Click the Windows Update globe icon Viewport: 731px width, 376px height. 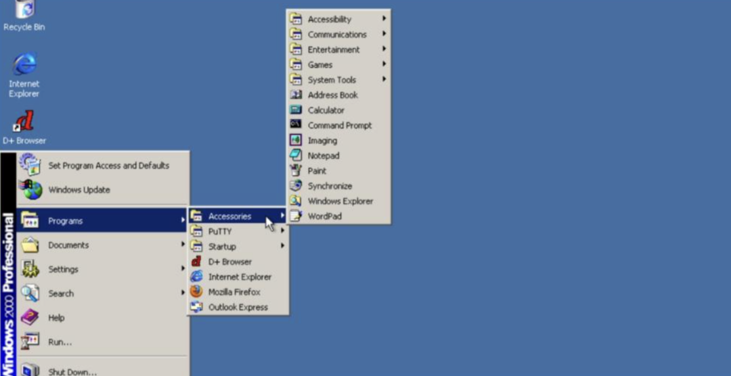(30, 189)
